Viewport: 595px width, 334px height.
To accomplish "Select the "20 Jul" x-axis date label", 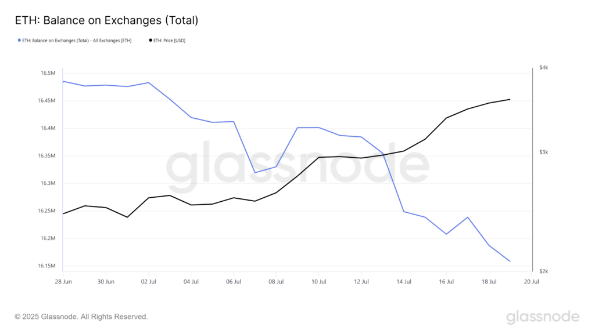I will (x=531, y=282).
